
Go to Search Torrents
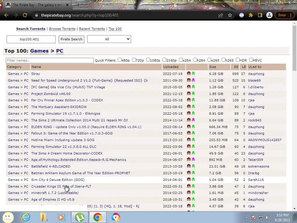click(x=31, y=29)
